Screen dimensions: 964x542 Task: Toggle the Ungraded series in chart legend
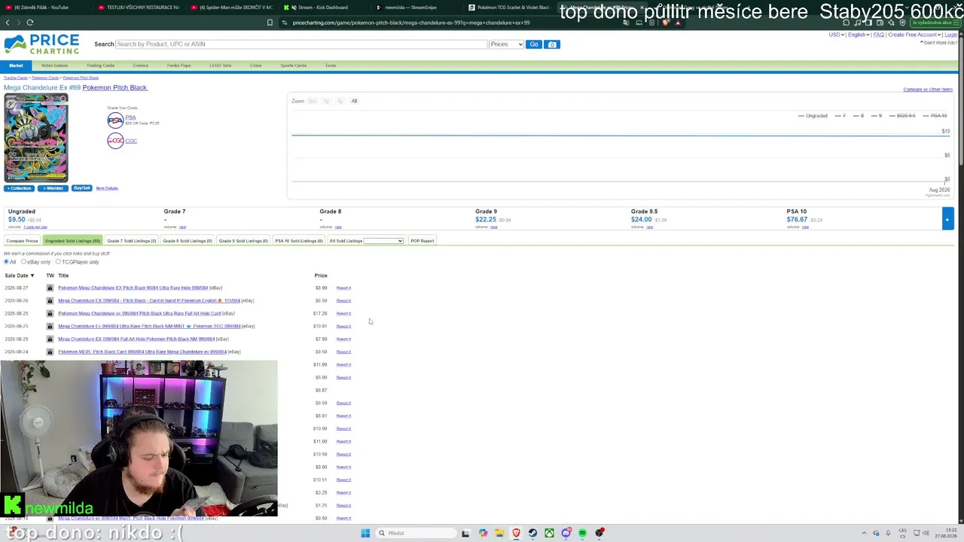click(x=813, y=116)
